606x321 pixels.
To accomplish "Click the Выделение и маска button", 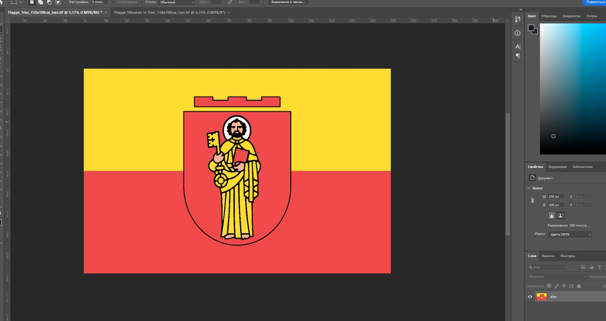I will tap(288, 2).
